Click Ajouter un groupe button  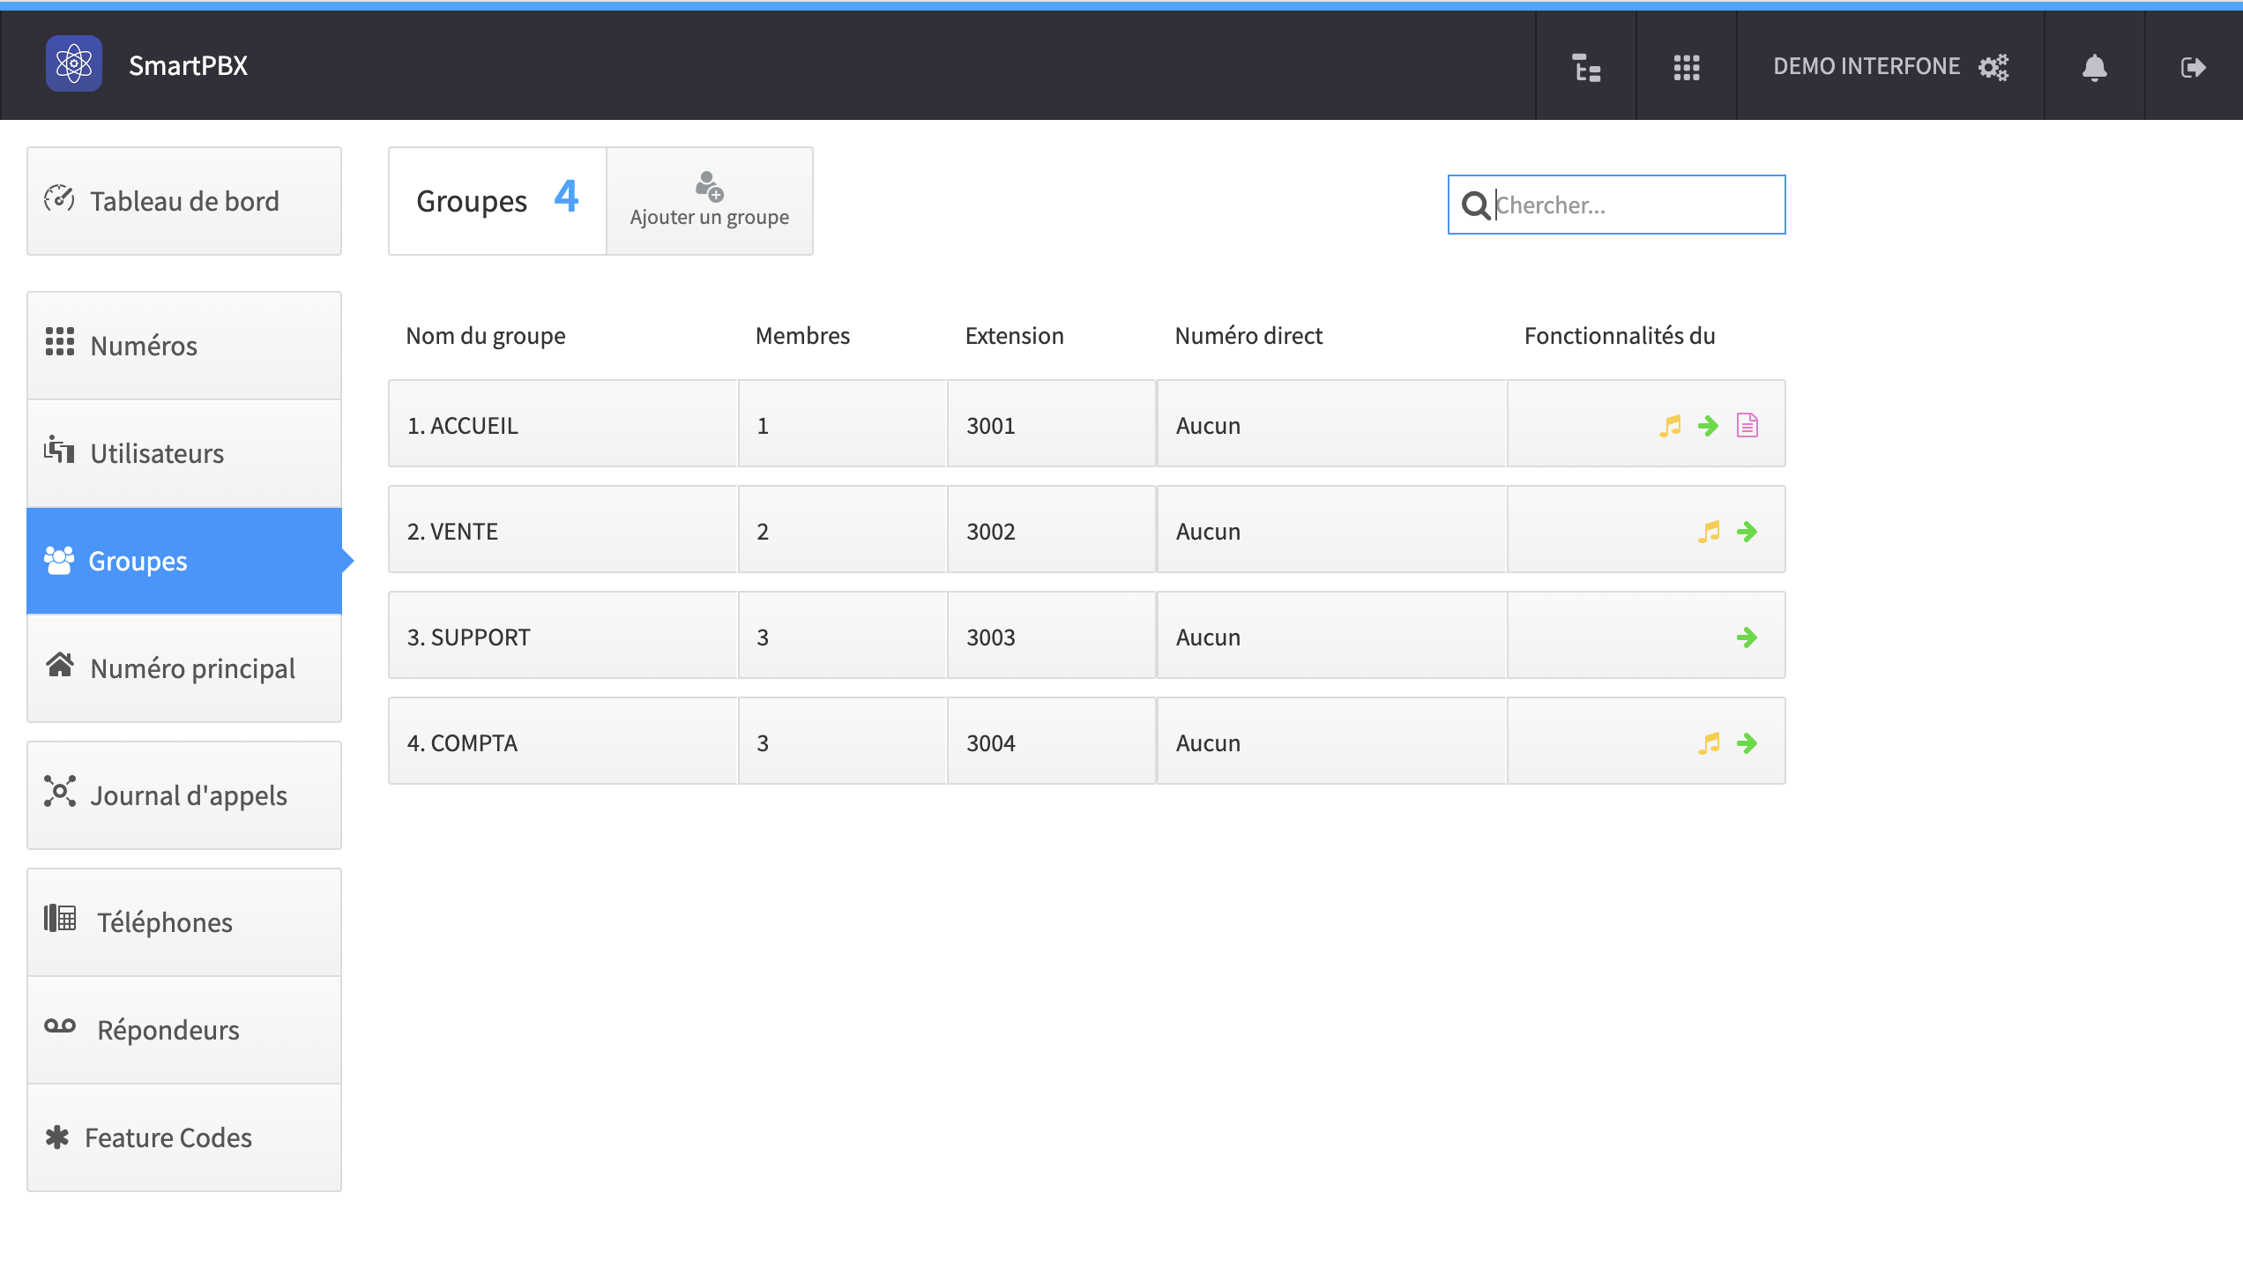(x=710, y=201)
